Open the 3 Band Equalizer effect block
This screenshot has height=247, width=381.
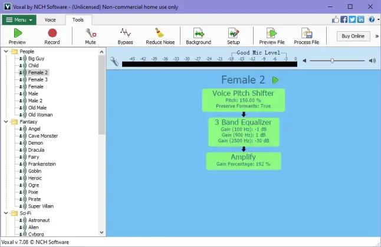pos(244,132)
